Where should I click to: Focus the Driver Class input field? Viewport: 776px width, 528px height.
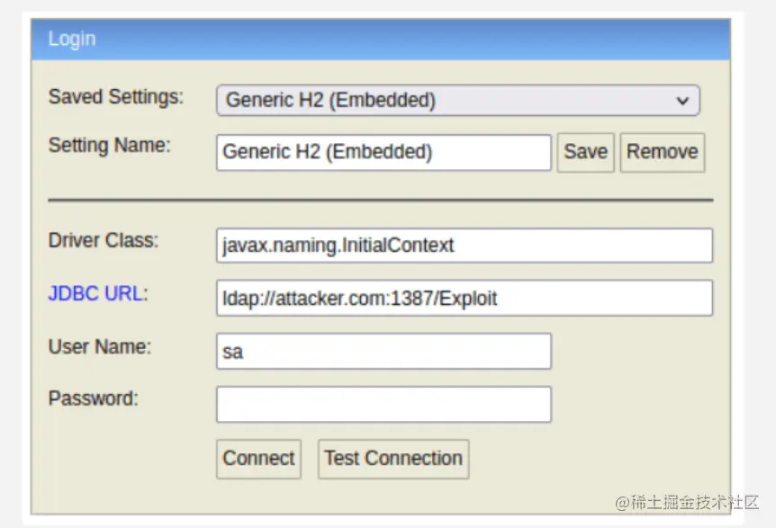click(x=465, y=246)
